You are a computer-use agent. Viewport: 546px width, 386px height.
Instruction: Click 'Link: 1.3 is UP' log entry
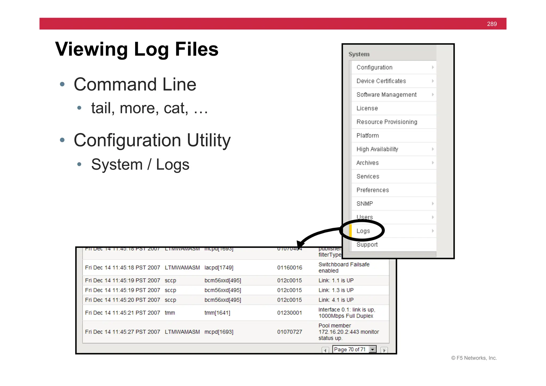[336, 290]
